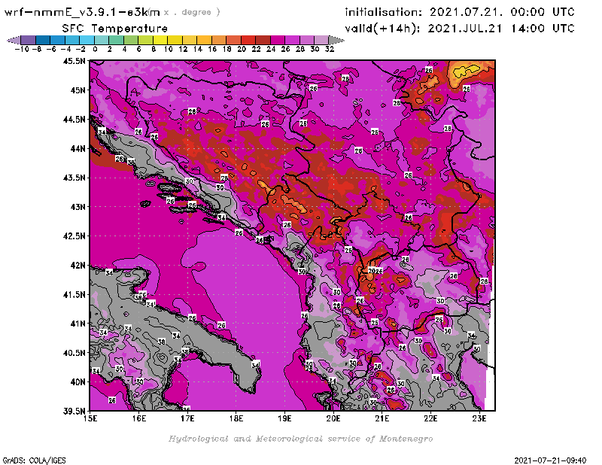Click the 15E longitude axis label

(x=90, y=418)
